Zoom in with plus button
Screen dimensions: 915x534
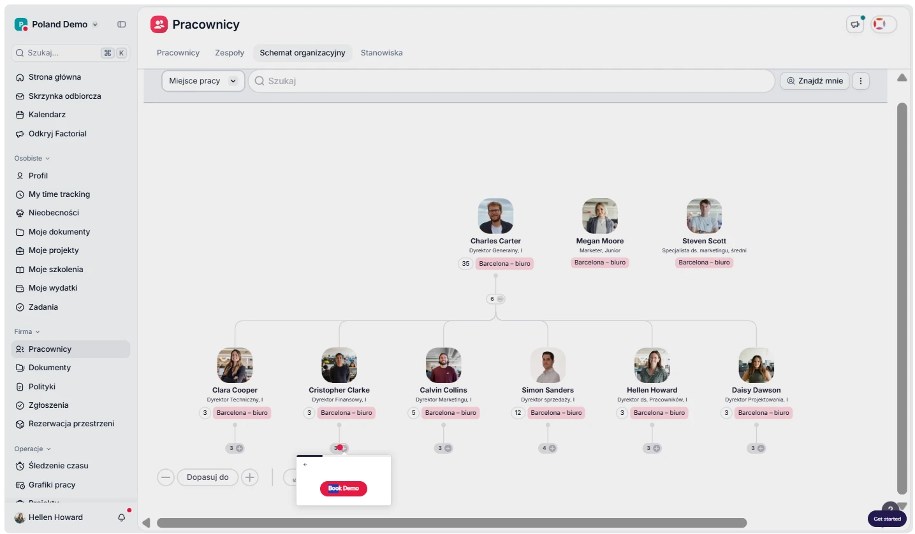pos(250,477)
